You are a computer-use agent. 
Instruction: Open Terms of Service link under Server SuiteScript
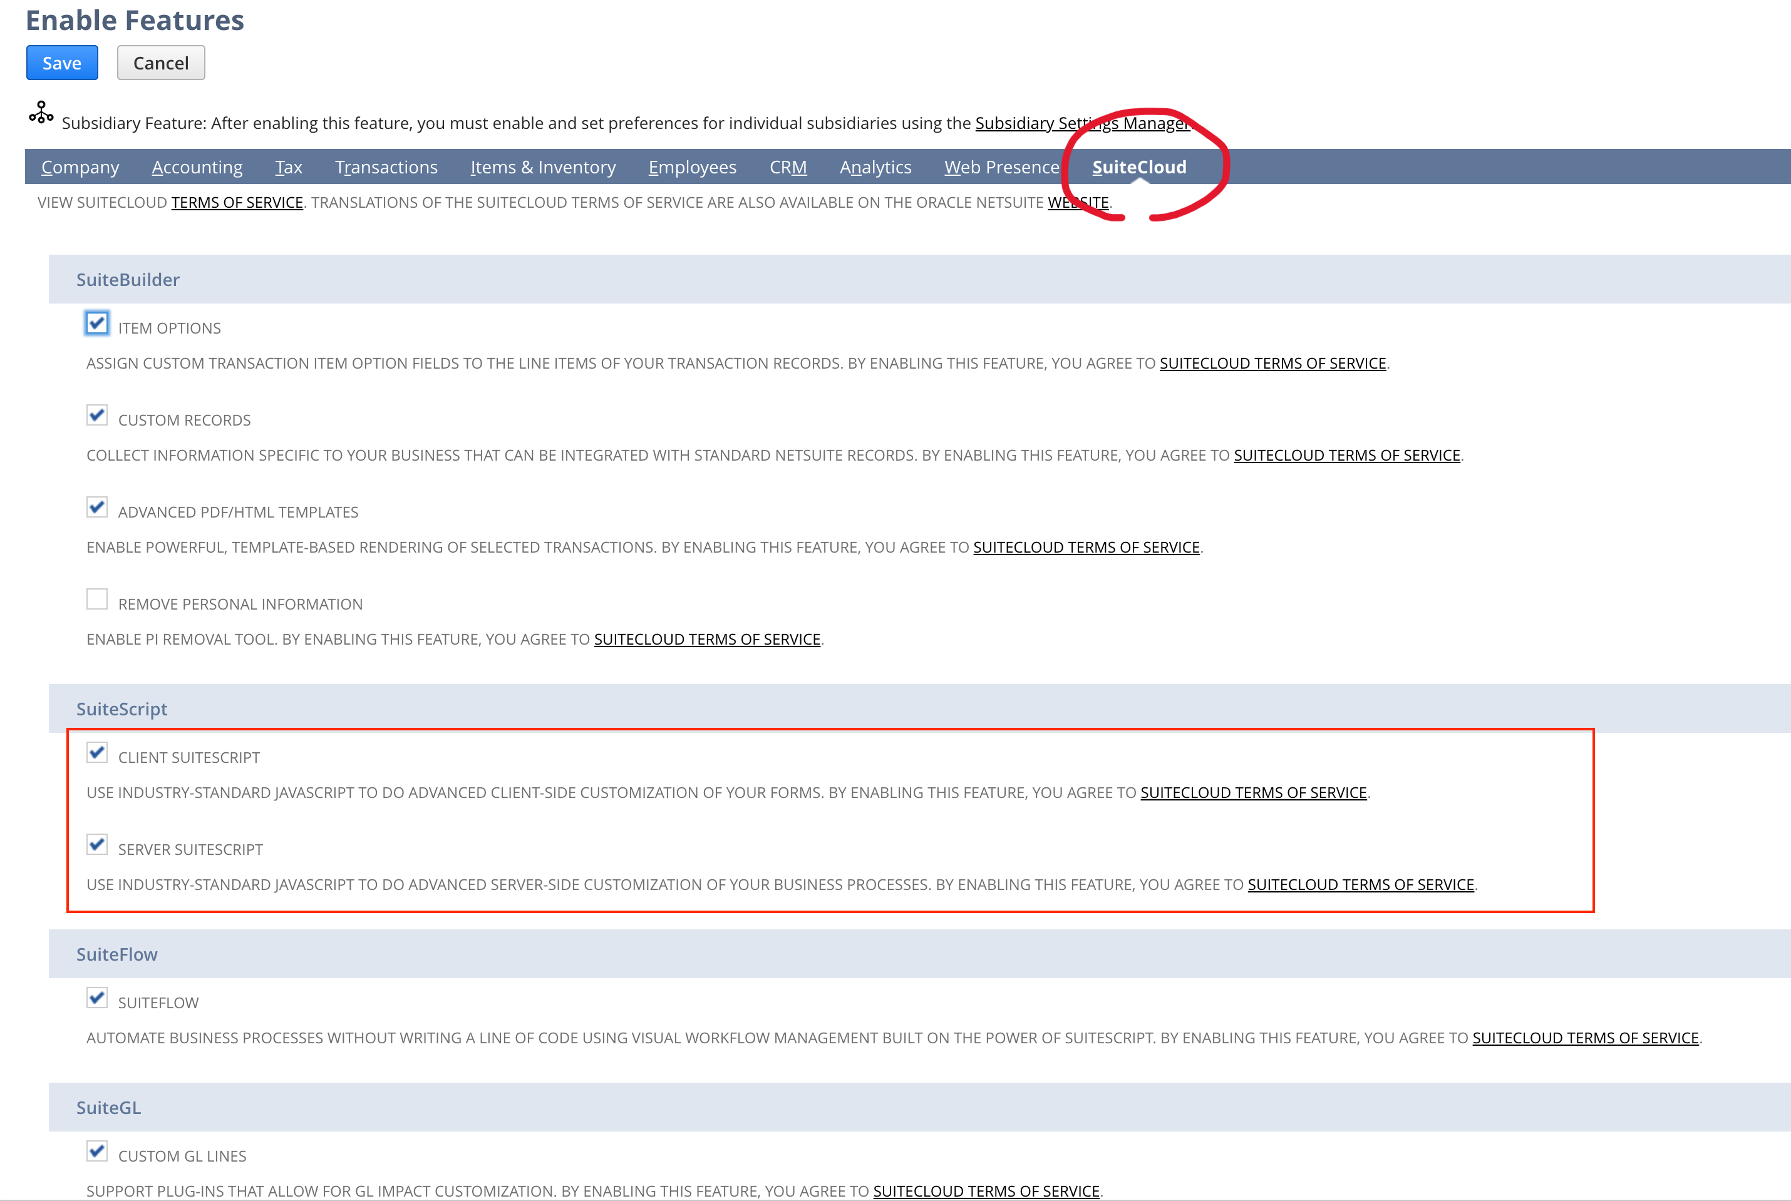coord(1361,885)
